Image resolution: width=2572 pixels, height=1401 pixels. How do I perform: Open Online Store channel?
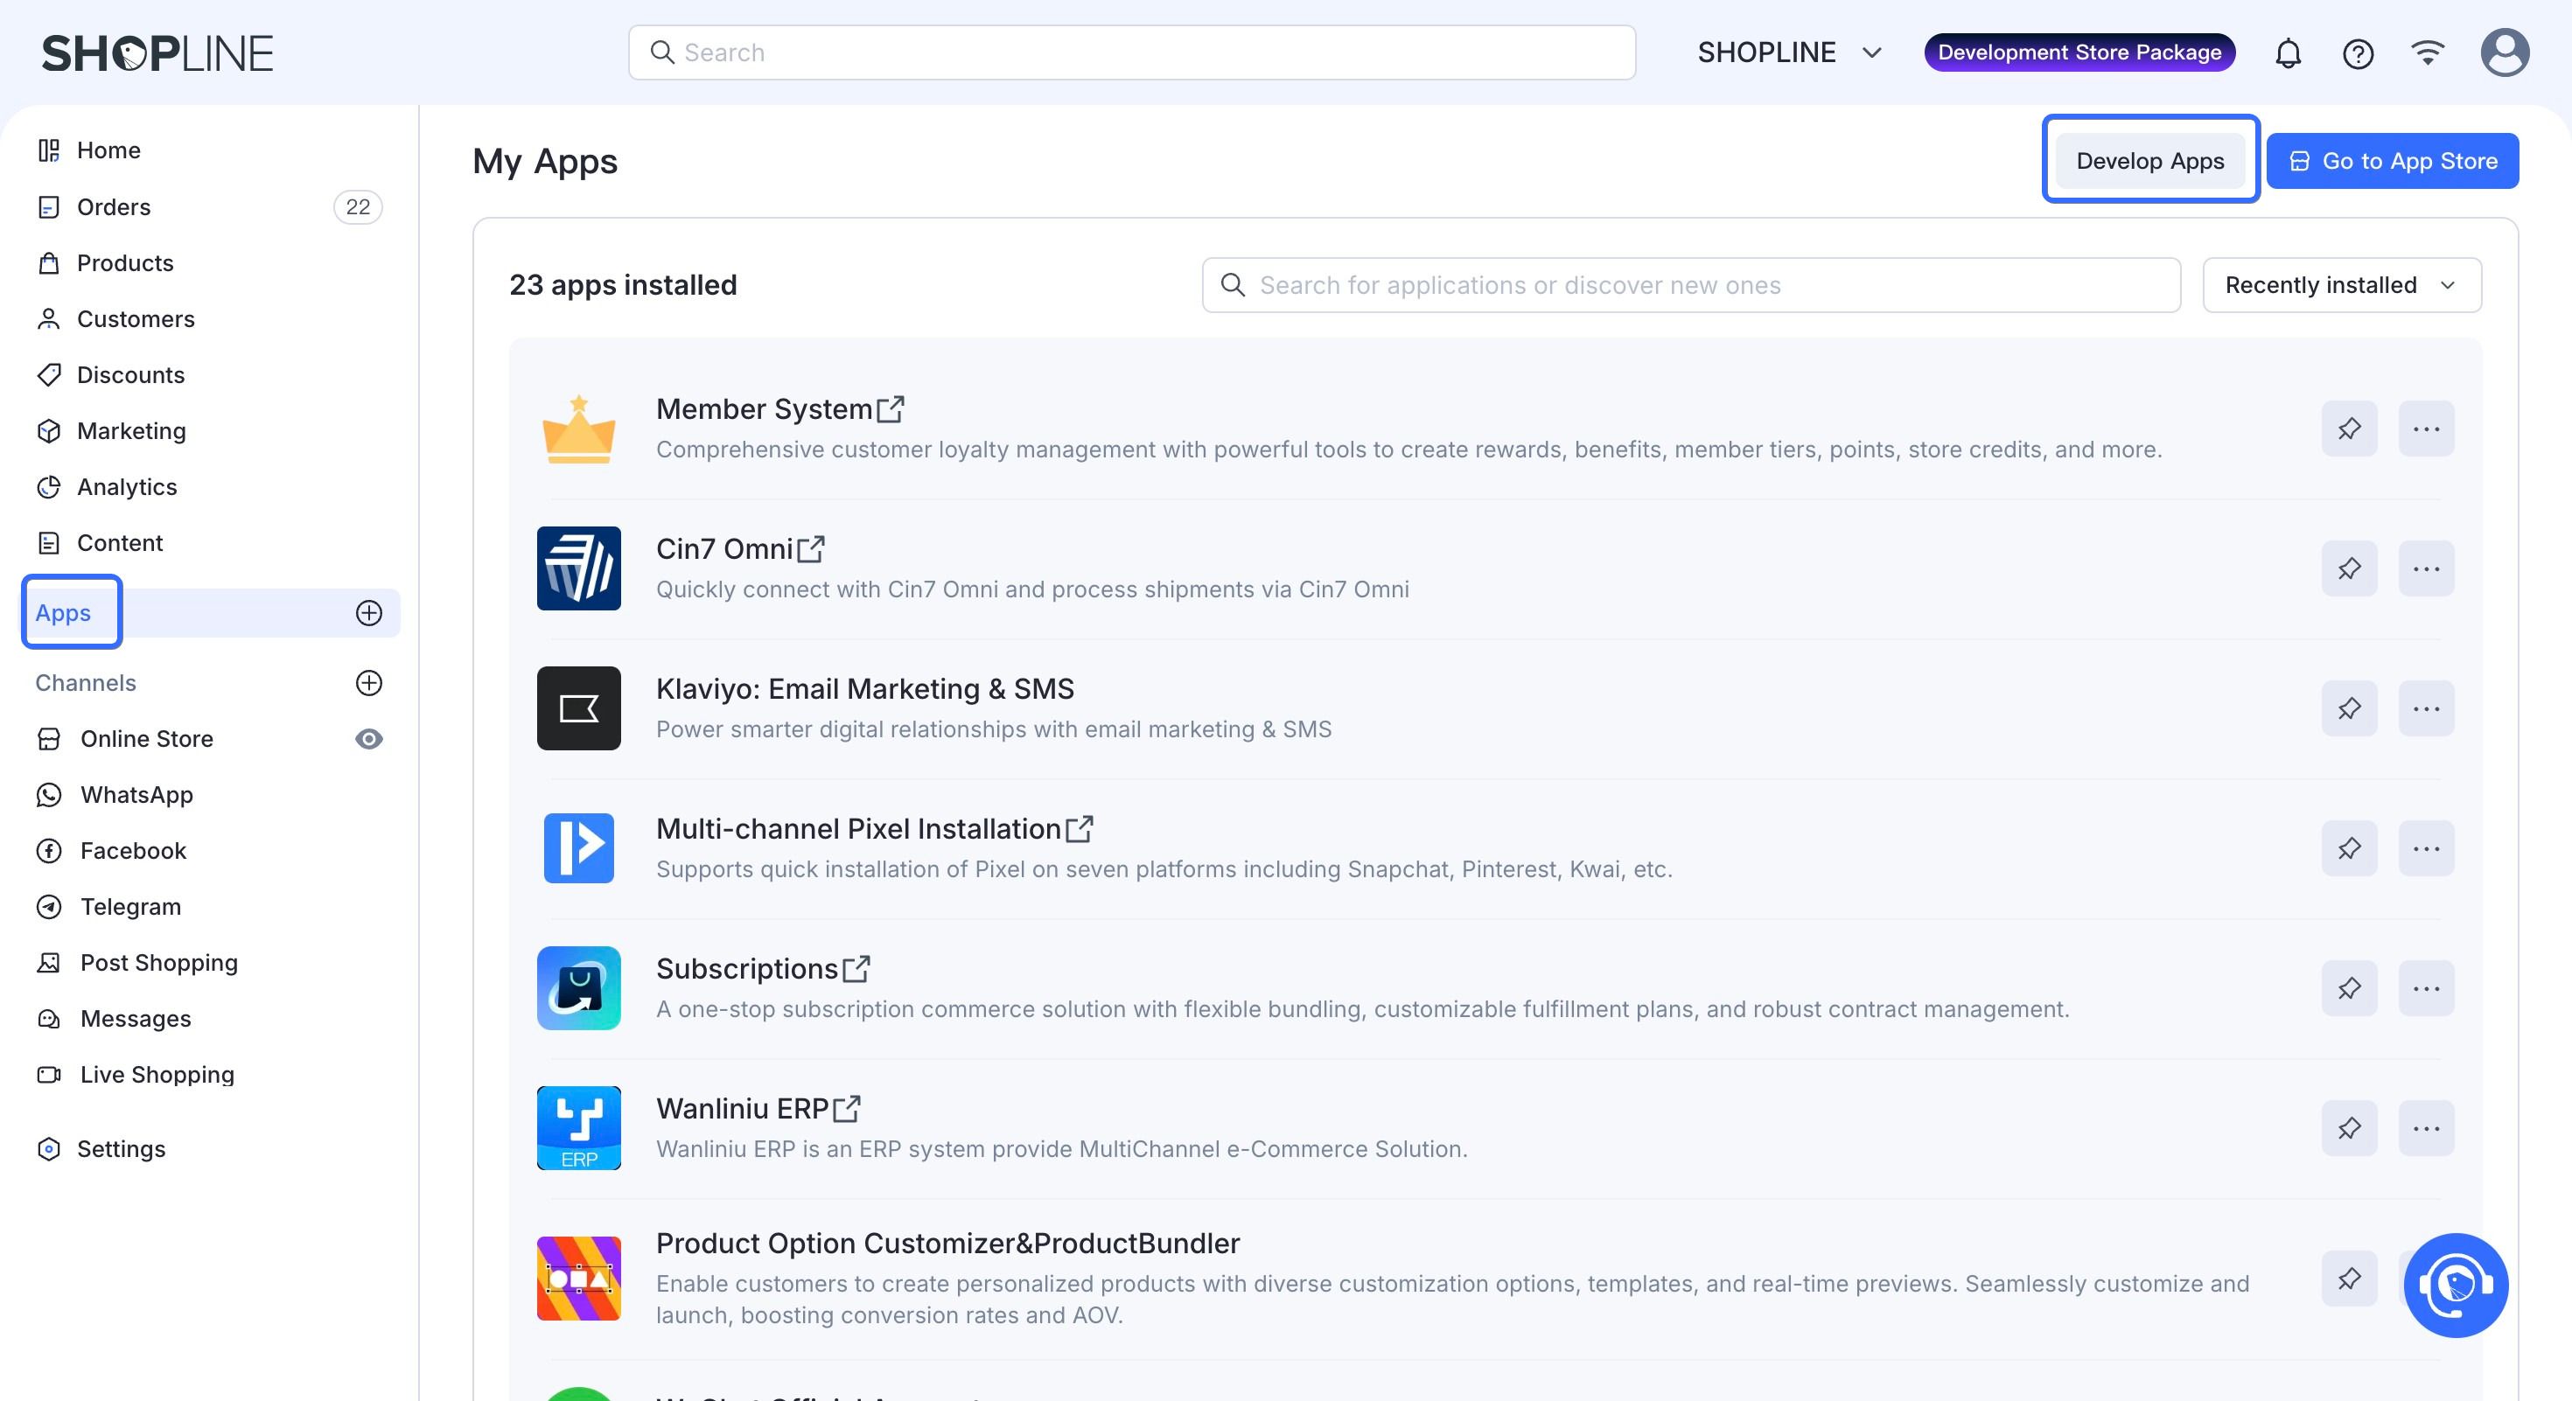tap(147, 738)
